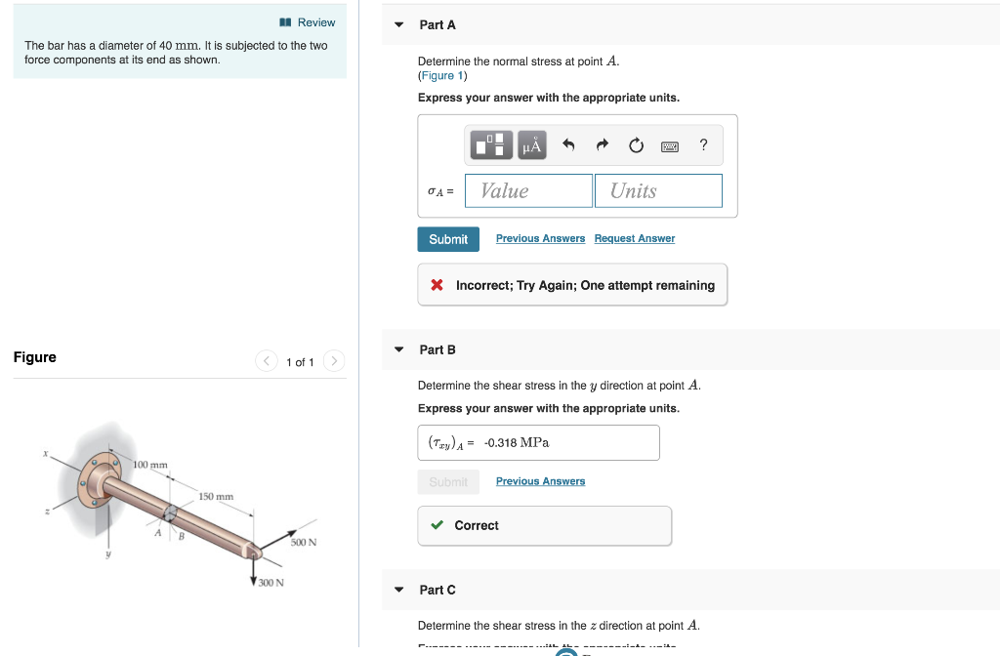Open the Greek symbols µÅ palette
This screenshot has height=656, width=1000.
[532, 144]
